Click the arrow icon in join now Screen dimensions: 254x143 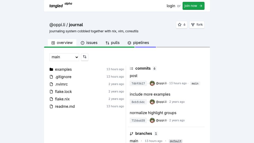click(x=201, y=6)
